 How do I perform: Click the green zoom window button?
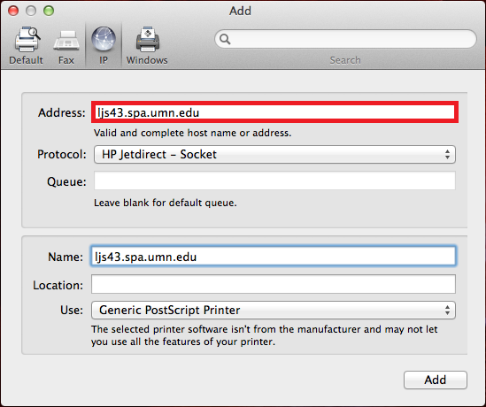(49, 11)
